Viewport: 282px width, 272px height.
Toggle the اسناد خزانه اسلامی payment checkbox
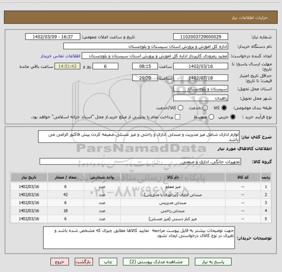(178, 117)
